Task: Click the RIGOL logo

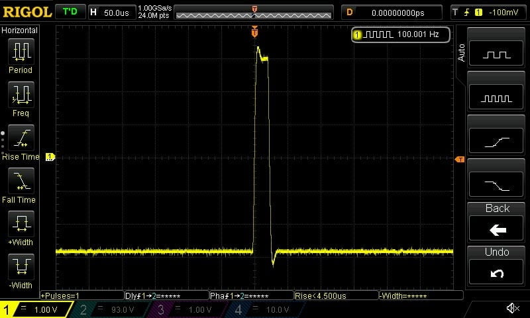Action: point(27,12)
